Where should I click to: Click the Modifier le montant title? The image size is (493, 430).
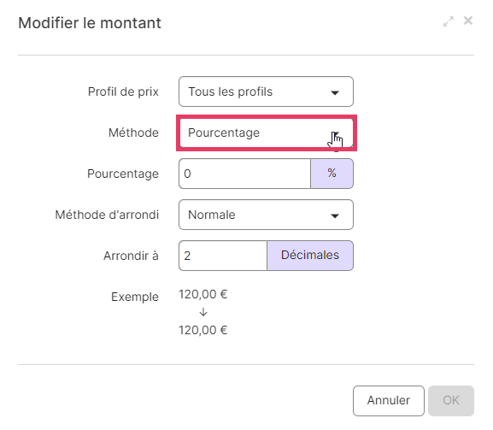click(90, 23)
